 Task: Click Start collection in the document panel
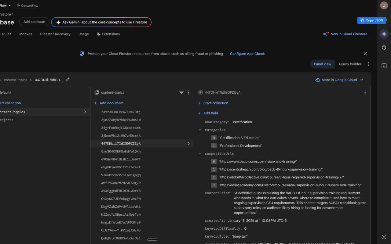pos(213,103)
